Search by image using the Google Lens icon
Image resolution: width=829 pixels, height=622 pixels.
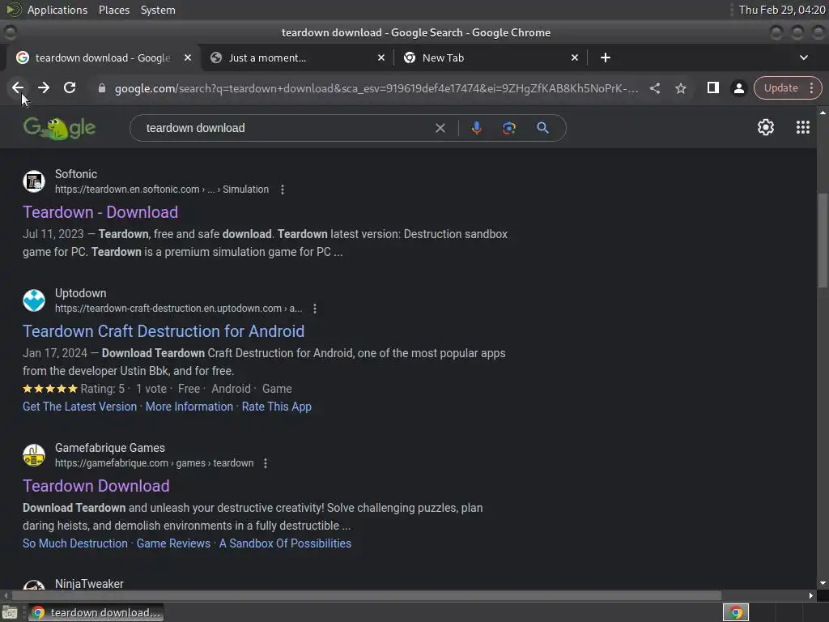pos(508,128)
